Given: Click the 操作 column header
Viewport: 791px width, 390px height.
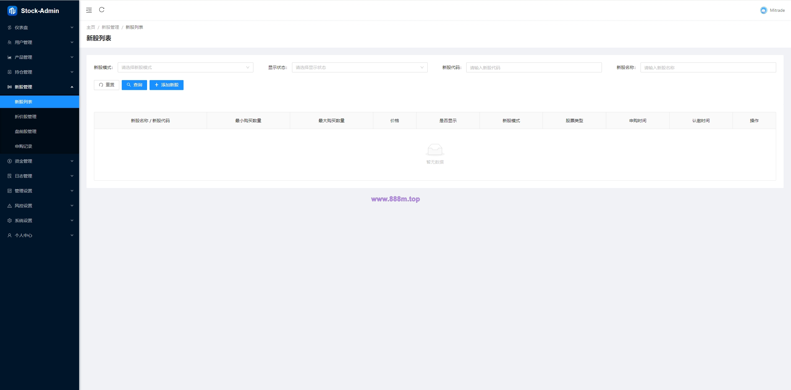Looking at the screenshot, I should (754, 121).
